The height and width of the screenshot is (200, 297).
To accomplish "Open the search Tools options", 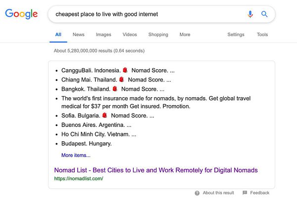I will (262, 35).
